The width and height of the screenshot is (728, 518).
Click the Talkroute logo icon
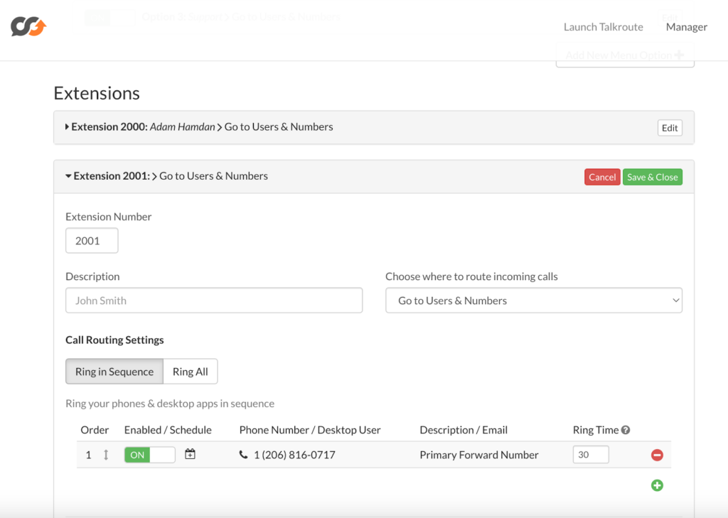(28, 26)
